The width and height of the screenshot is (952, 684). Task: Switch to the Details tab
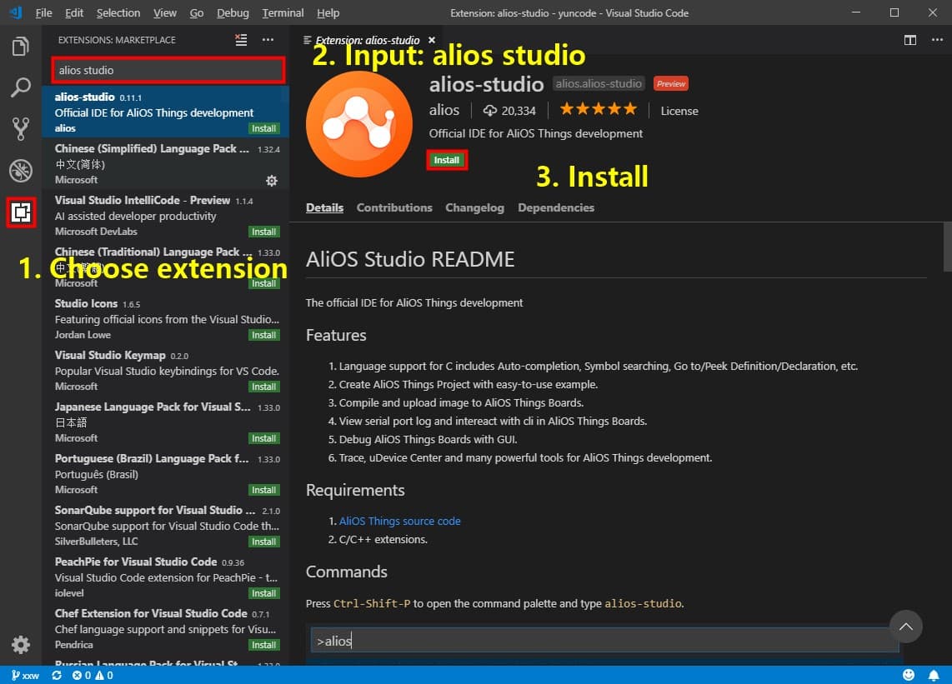click(325, 207)
